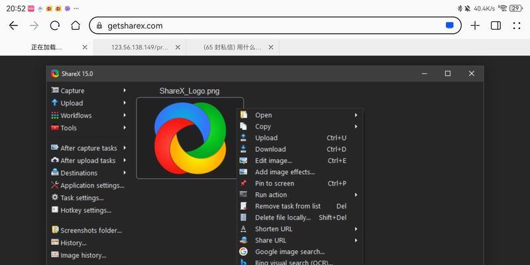Expand the Workflows submenu arrow

click(x=125, y=115)
